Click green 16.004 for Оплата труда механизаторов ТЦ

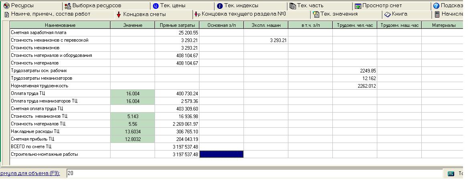tap(133, 101)
